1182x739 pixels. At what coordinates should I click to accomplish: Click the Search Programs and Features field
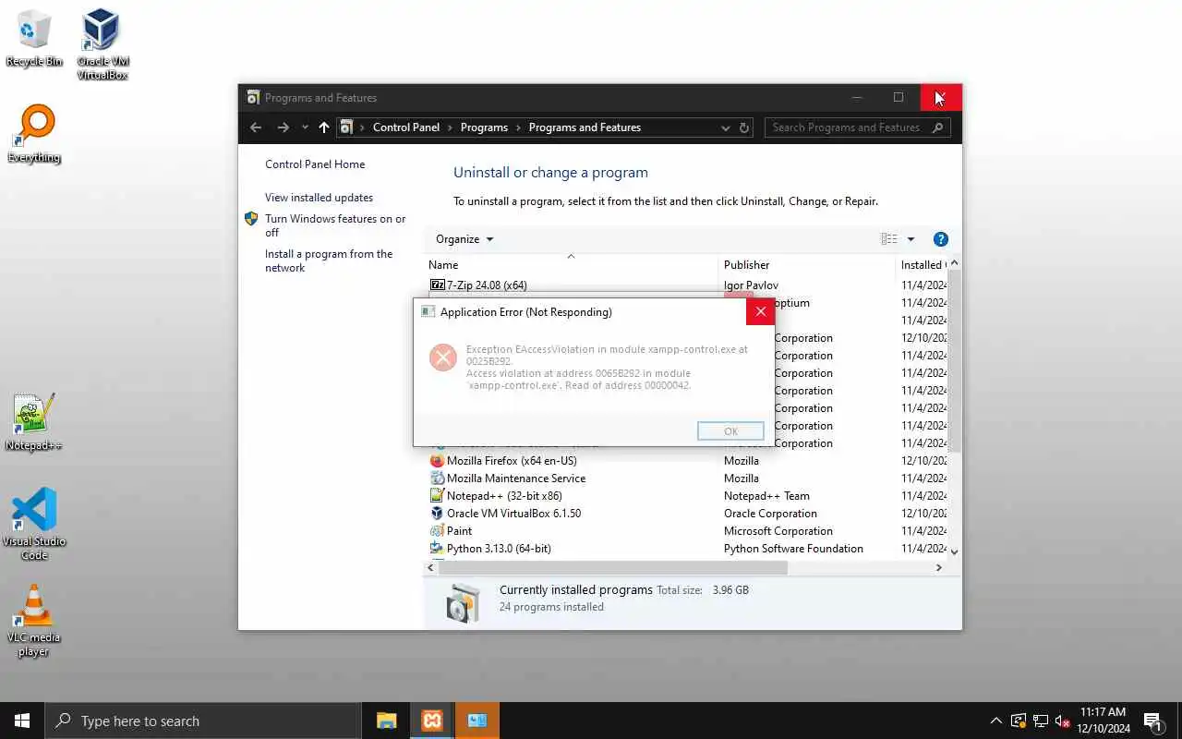coord(857,127)
